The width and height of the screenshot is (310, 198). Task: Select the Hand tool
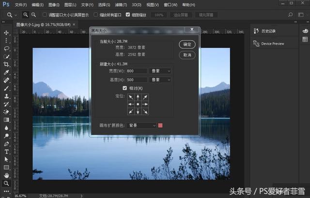coord(6,175)
